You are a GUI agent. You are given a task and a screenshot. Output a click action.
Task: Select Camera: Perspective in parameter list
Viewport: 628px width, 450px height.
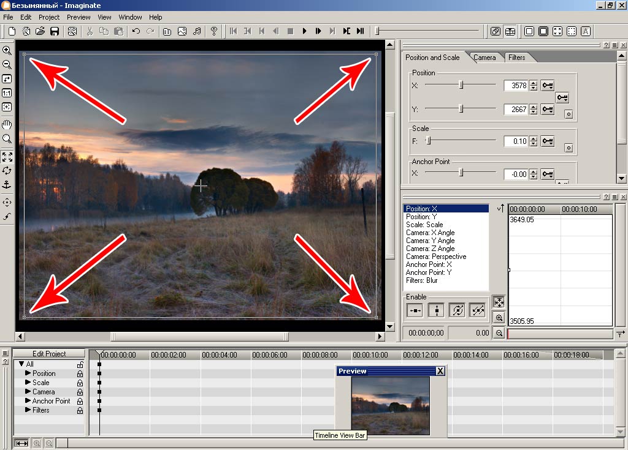pyautogui.click(x=436, y=257)
